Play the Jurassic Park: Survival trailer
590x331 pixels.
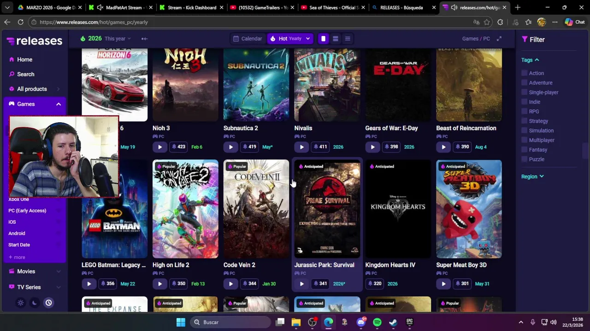(x=301, y=284)
